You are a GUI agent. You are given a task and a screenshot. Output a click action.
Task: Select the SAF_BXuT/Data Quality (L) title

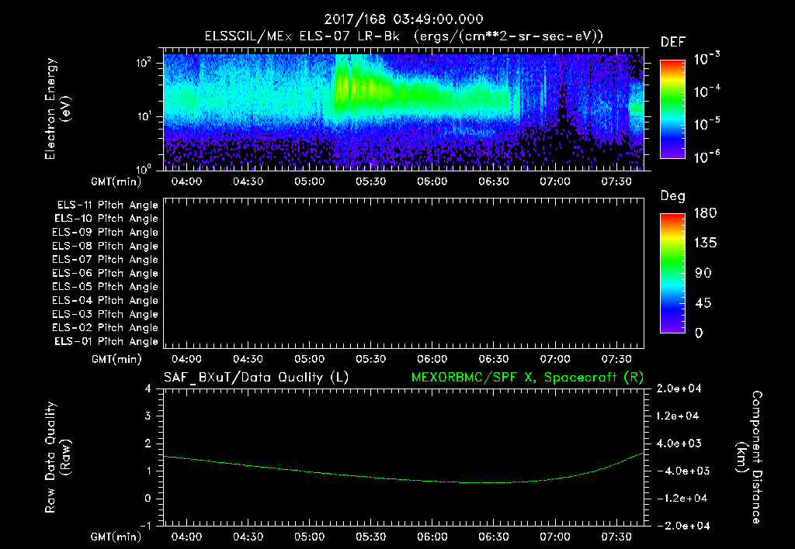[256, 378]
